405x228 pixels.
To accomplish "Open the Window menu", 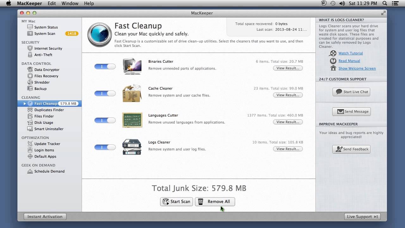I will [x=70, y=3].
